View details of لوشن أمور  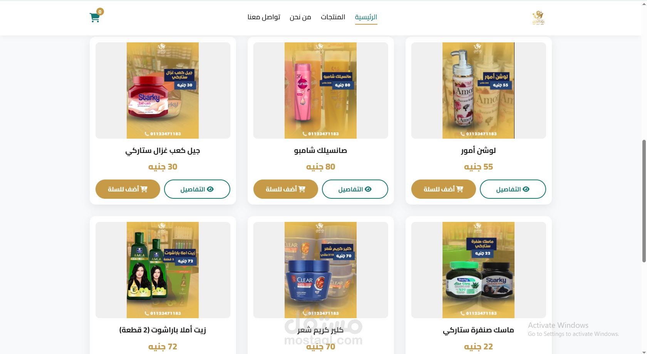pyautogui.click(x=513, y=189)
